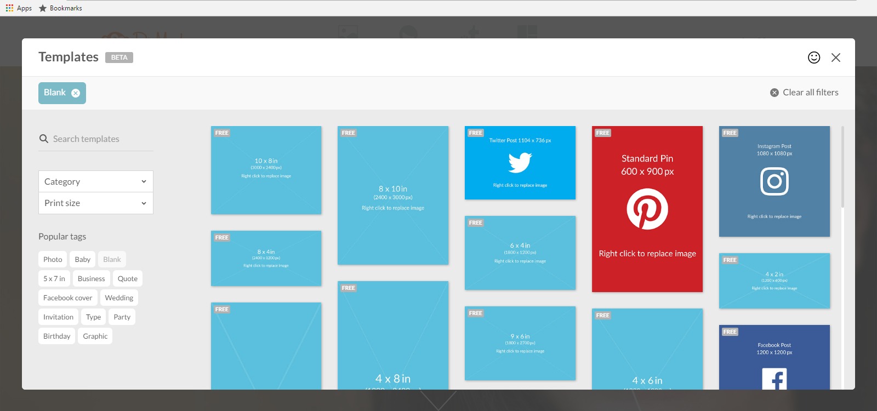Open the browser Apps grid icon
The height and width of the screenshot is (411, 877).
click(x=9, y=8)
